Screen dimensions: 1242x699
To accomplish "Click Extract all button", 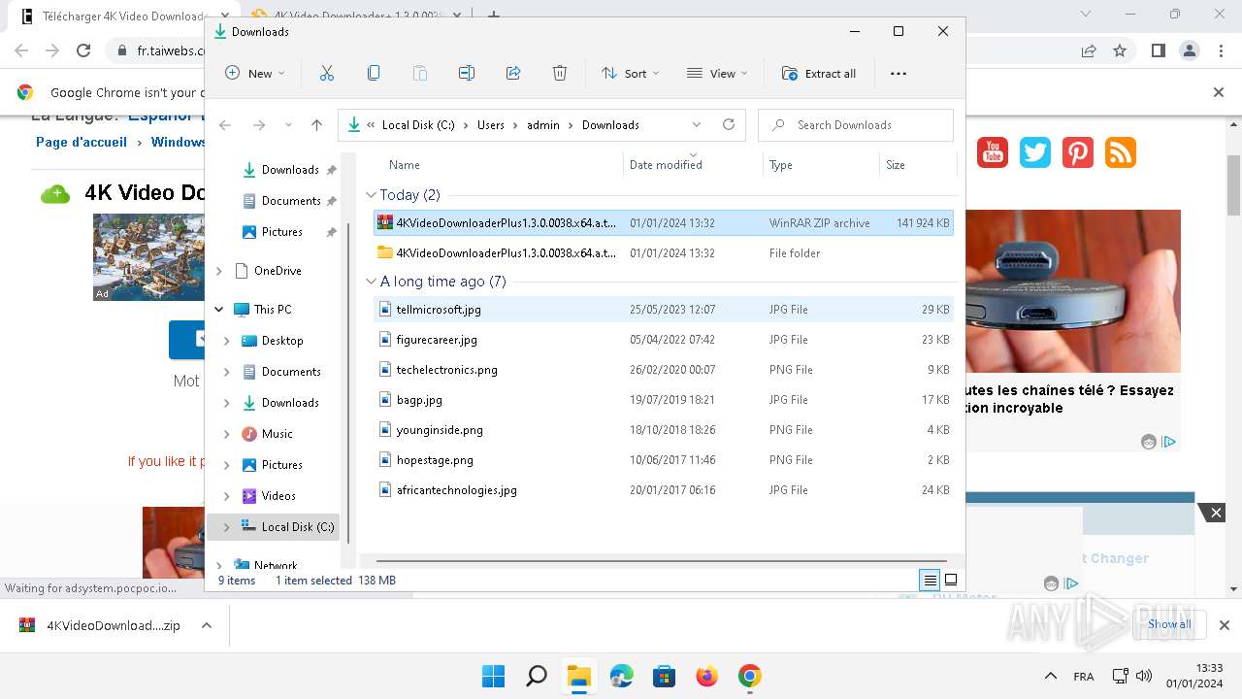I will coord(819,73).
